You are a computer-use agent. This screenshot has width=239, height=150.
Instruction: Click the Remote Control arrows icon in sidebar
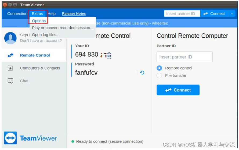tap(10, 55)
